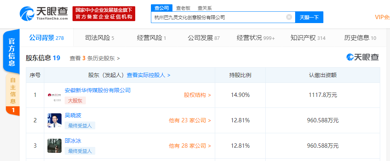Viewport: 390px width, 161px height.
Task: View the 3 historical shareholders link
Action: (94, 58)
